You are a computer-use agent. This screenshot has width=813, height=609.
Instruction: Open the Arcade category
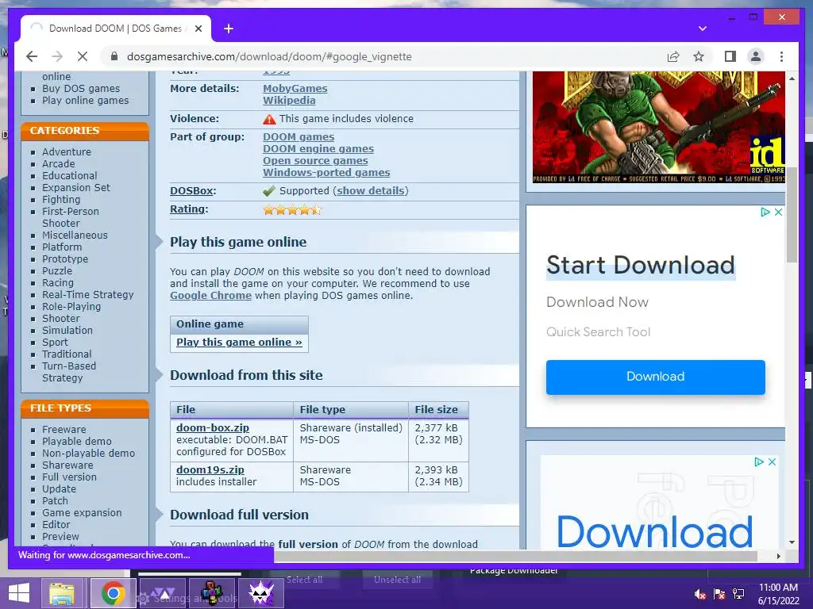coord(59,163)
